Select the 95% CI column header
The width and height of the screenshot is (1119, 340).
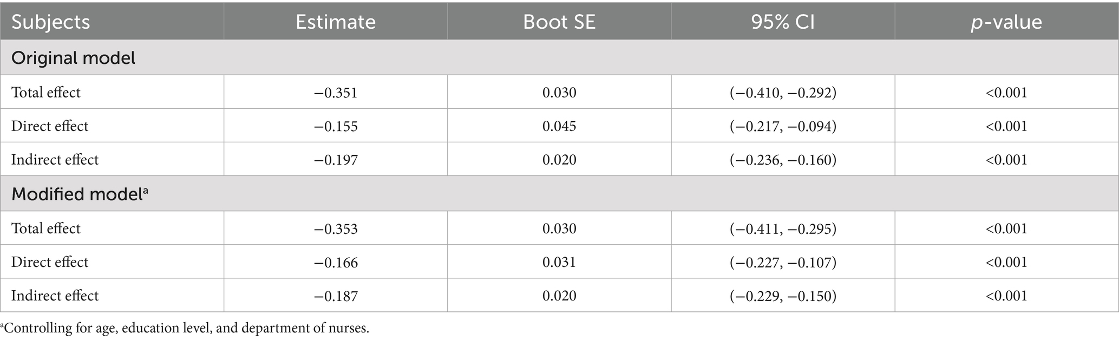pyautogui.click(x=782, y=22)
